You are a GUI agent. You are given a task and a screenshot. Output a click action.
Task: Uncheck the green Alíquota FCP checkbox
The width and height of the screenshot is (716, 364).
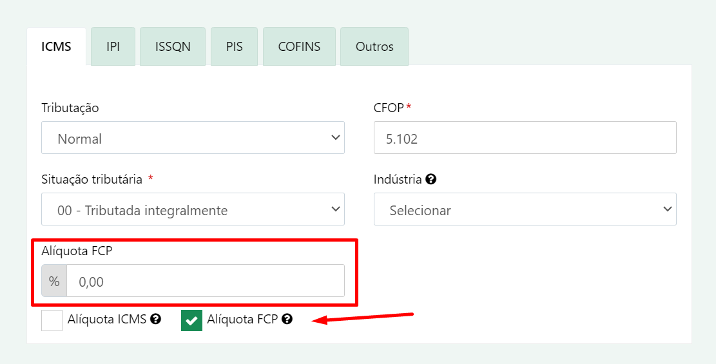[192, 320]
